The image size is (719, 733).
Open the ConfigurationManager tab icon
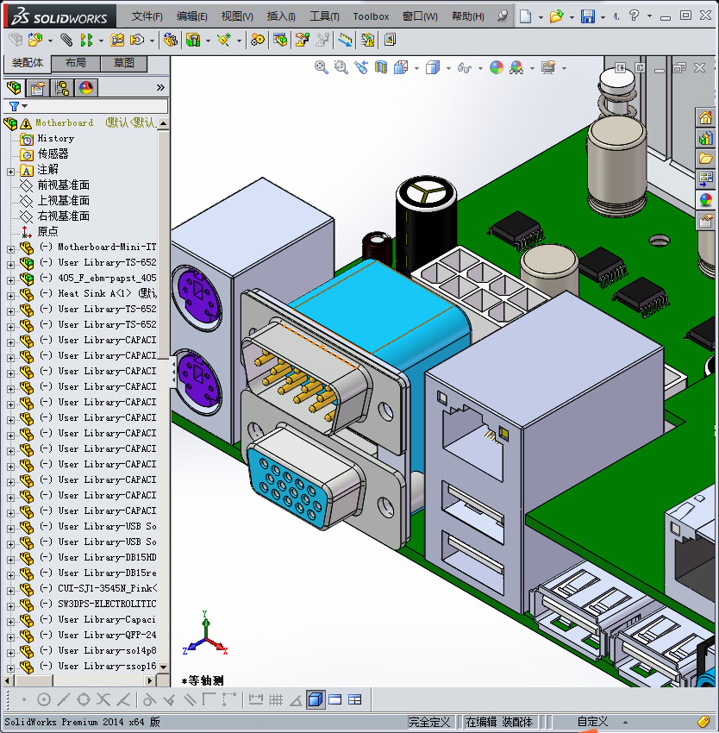pos(62,88)
